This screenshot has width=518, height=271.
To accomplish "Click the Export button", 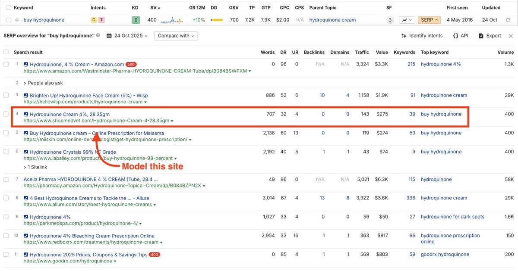I will (490, 36).
